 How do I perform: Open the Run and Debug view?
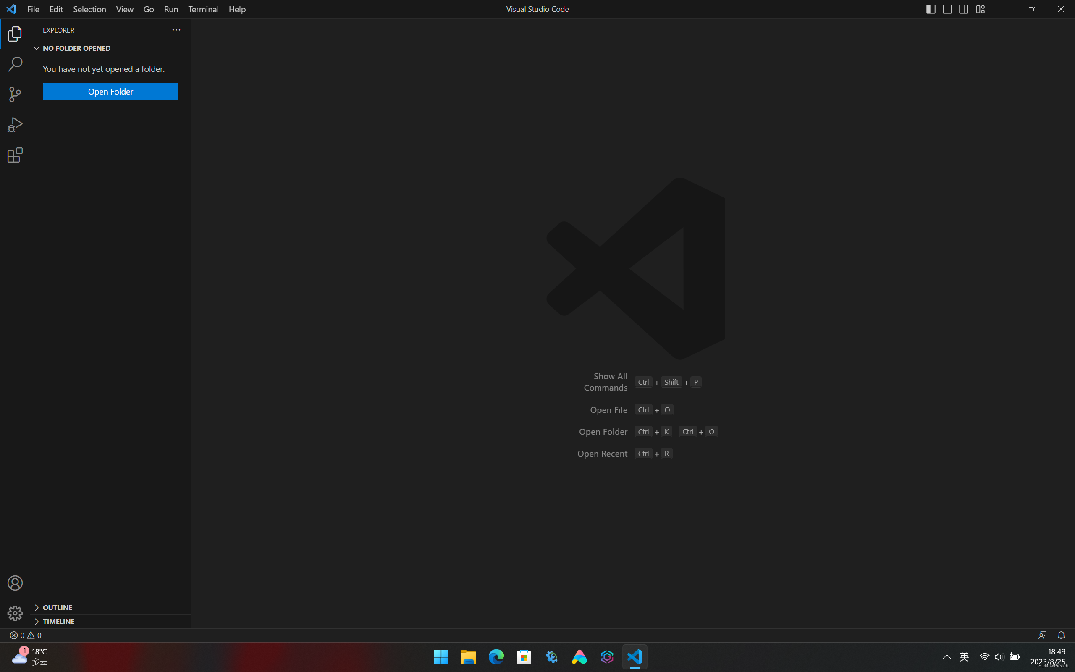pyautogui.click(x=15, y=125)
